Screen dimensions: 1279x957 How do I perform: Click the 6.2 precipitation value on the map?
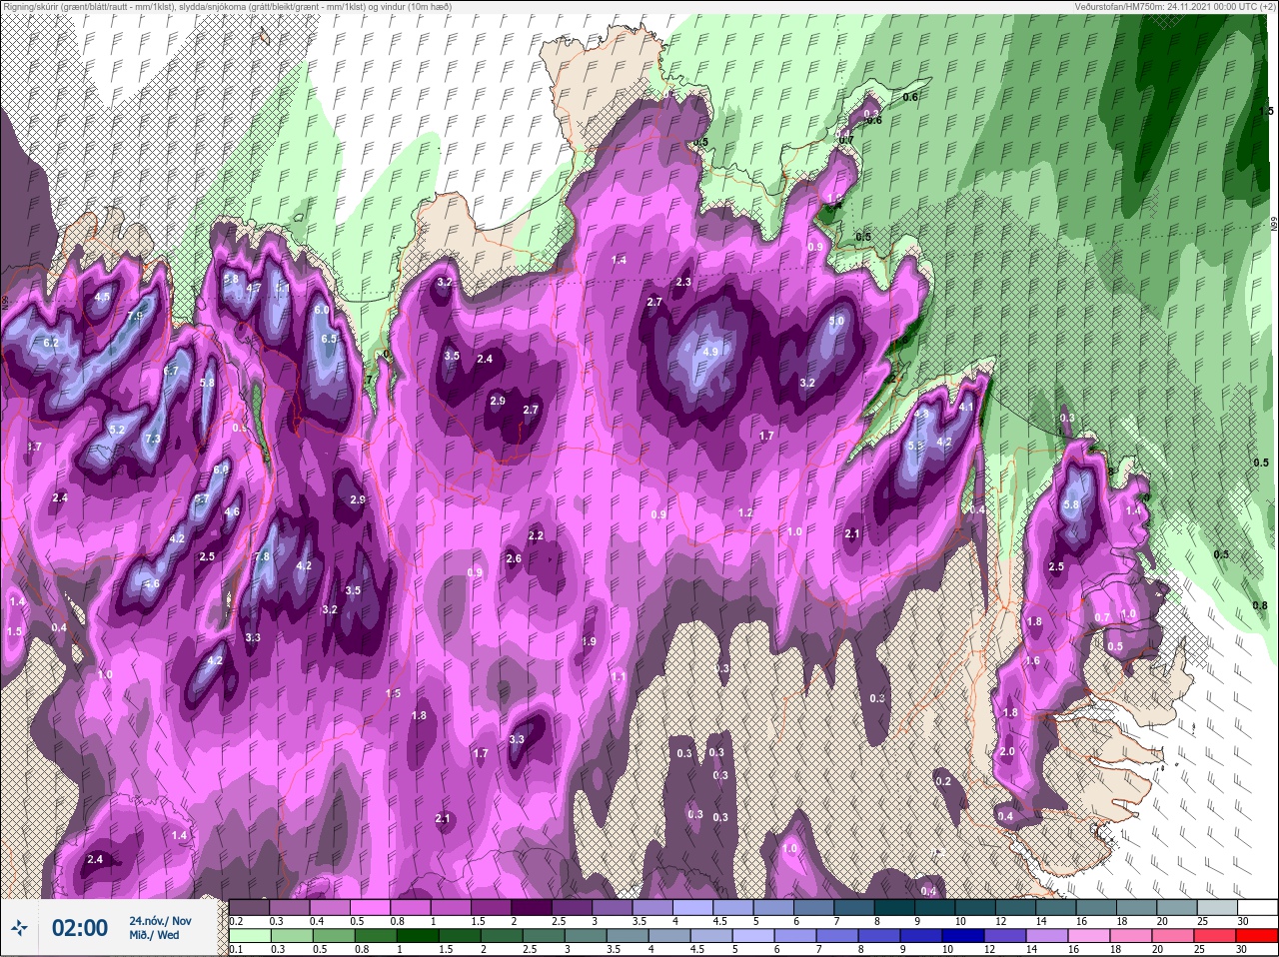(52, 343)
